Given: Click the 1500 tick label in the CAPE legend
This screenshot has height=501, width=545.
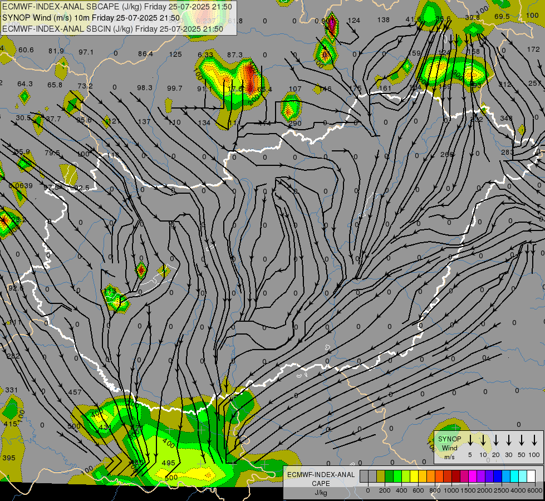Looking at the screenshot, I should coord(468,490).
